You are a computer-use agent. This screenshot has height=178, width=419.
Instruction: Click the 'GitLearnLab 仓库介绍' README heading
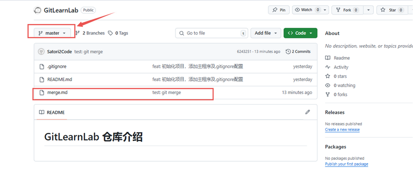pos(93,137)
